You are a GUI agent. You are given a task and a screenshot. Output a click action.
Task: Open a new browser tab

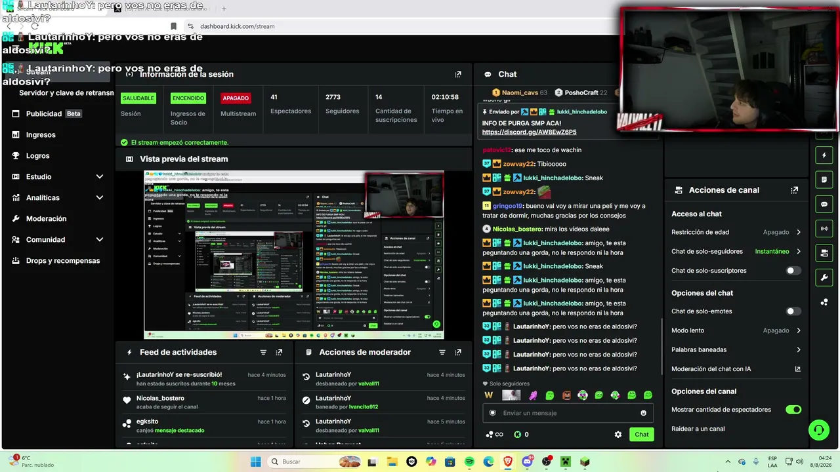(224, 9)
